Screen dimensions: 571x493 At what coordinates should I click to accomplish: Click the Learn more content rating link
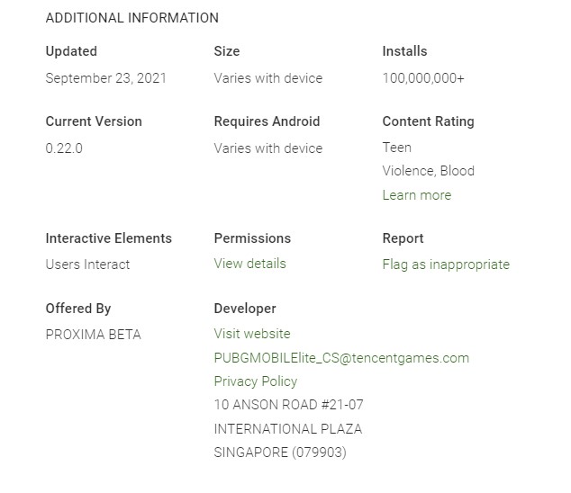point(416,195)
